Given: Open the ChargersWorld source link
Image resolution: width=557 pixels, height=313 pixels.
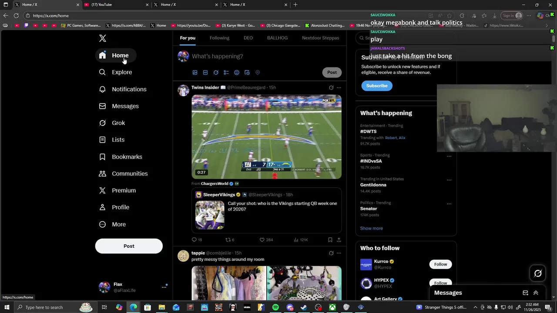Looking at the screenshot, I should pyautogui.click(x=215, y=183).
